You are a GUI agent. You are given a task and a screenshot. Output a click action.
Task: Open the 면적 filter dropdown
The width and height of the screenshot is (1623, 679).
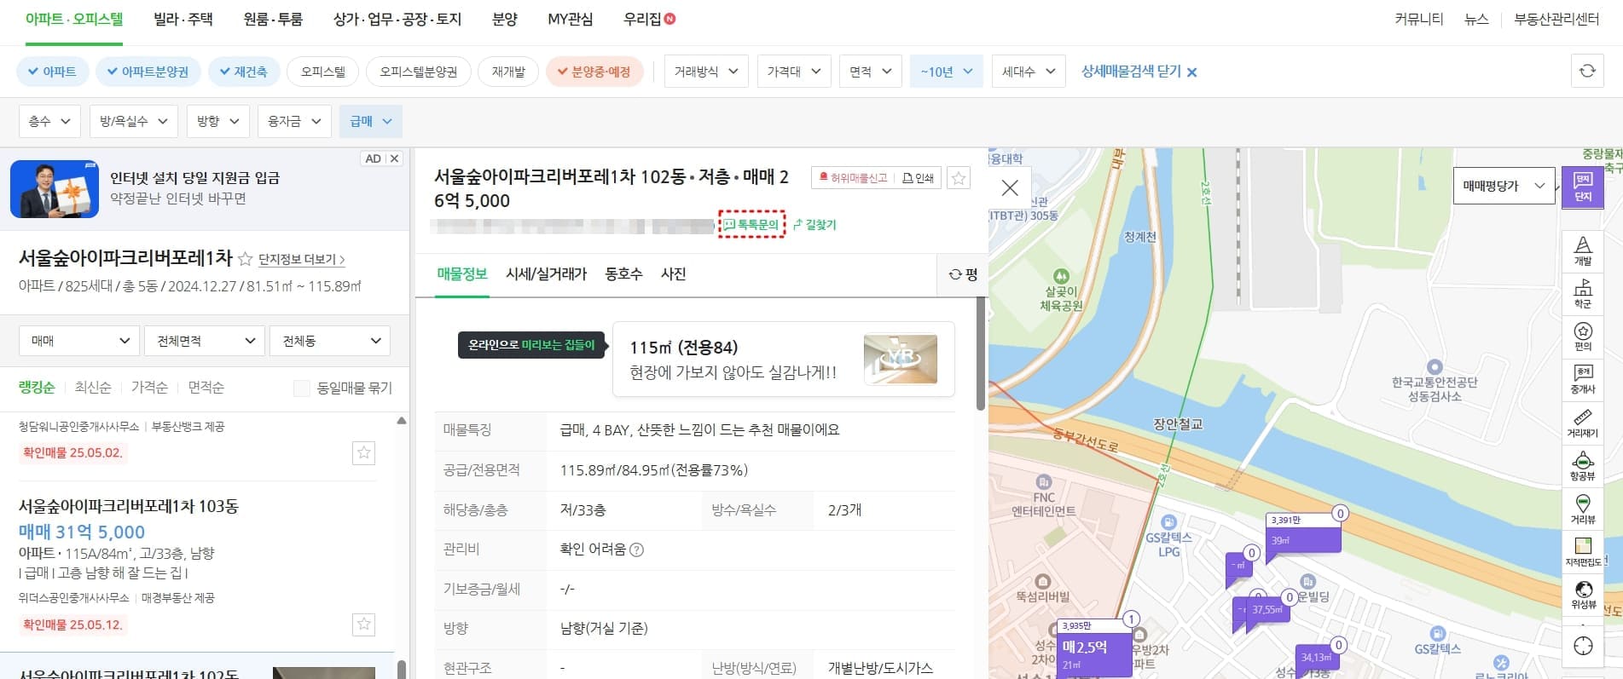pyautogui.click(x=870, y=72)
